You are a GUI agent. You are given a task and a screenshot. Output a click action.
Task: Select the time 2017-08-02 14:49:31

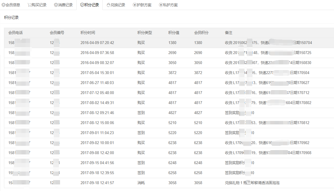[97, 103]
